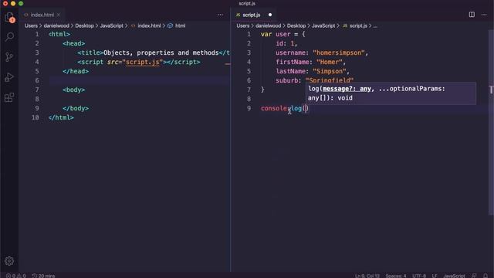Click Ln 9, Col 13 cursor position indicator
This screenshot has height=278, width=494.
pos(367,276)
